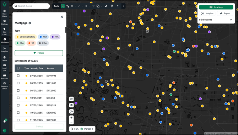Open the notifications bell
Image resolution: width=238 pixels, height=135 pixels.
pos(5,121)
